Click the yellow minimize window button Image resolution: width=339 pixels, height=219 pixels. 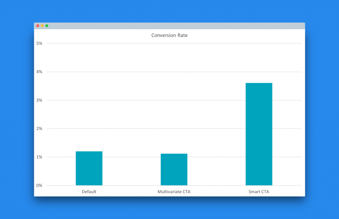click(x=42, y=26)
